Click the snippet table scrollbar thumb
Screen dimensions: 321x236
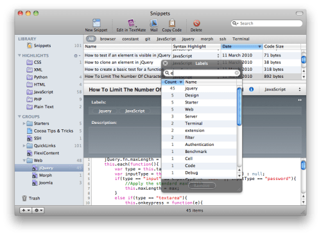[304, 59]
